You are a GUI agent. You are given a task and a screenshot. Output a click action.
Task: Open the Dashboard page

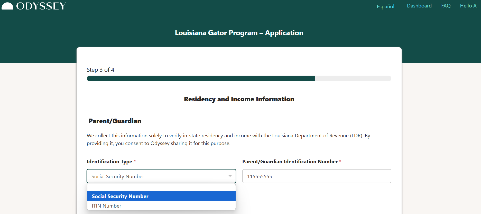pyautogui.click(x=419, y=6)
